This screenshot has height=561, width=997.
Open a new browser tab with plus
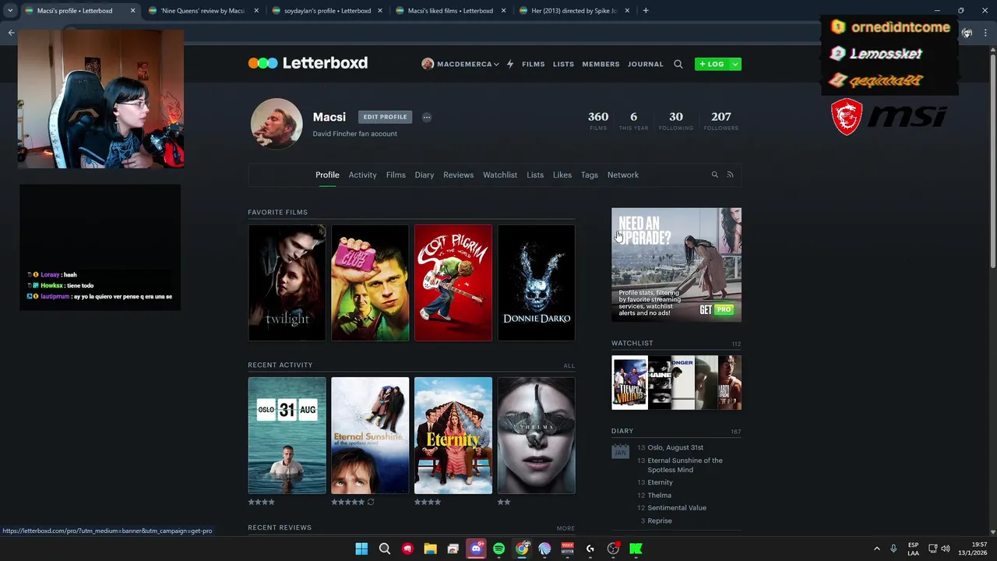pyautogui.click(x=646, y=11)
